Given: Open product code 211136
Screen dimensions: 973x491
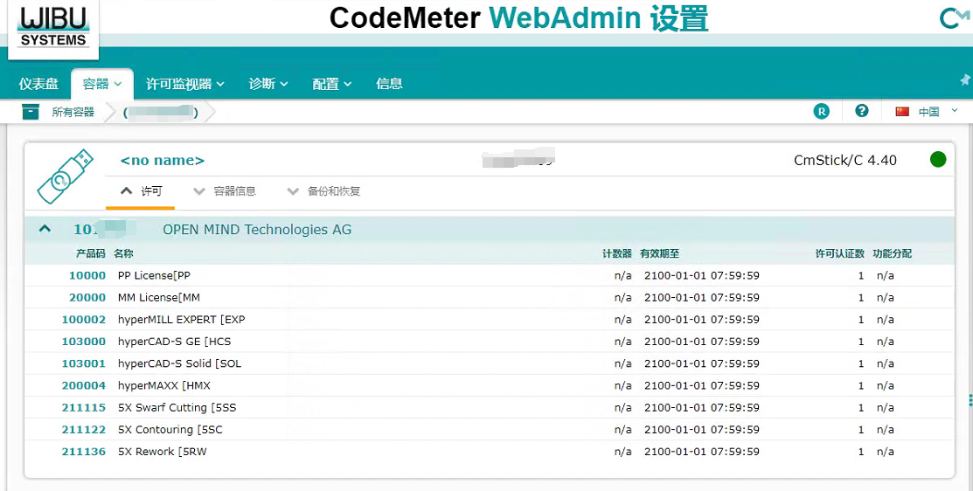Looking at the screenshot, I should pos(84,452).
